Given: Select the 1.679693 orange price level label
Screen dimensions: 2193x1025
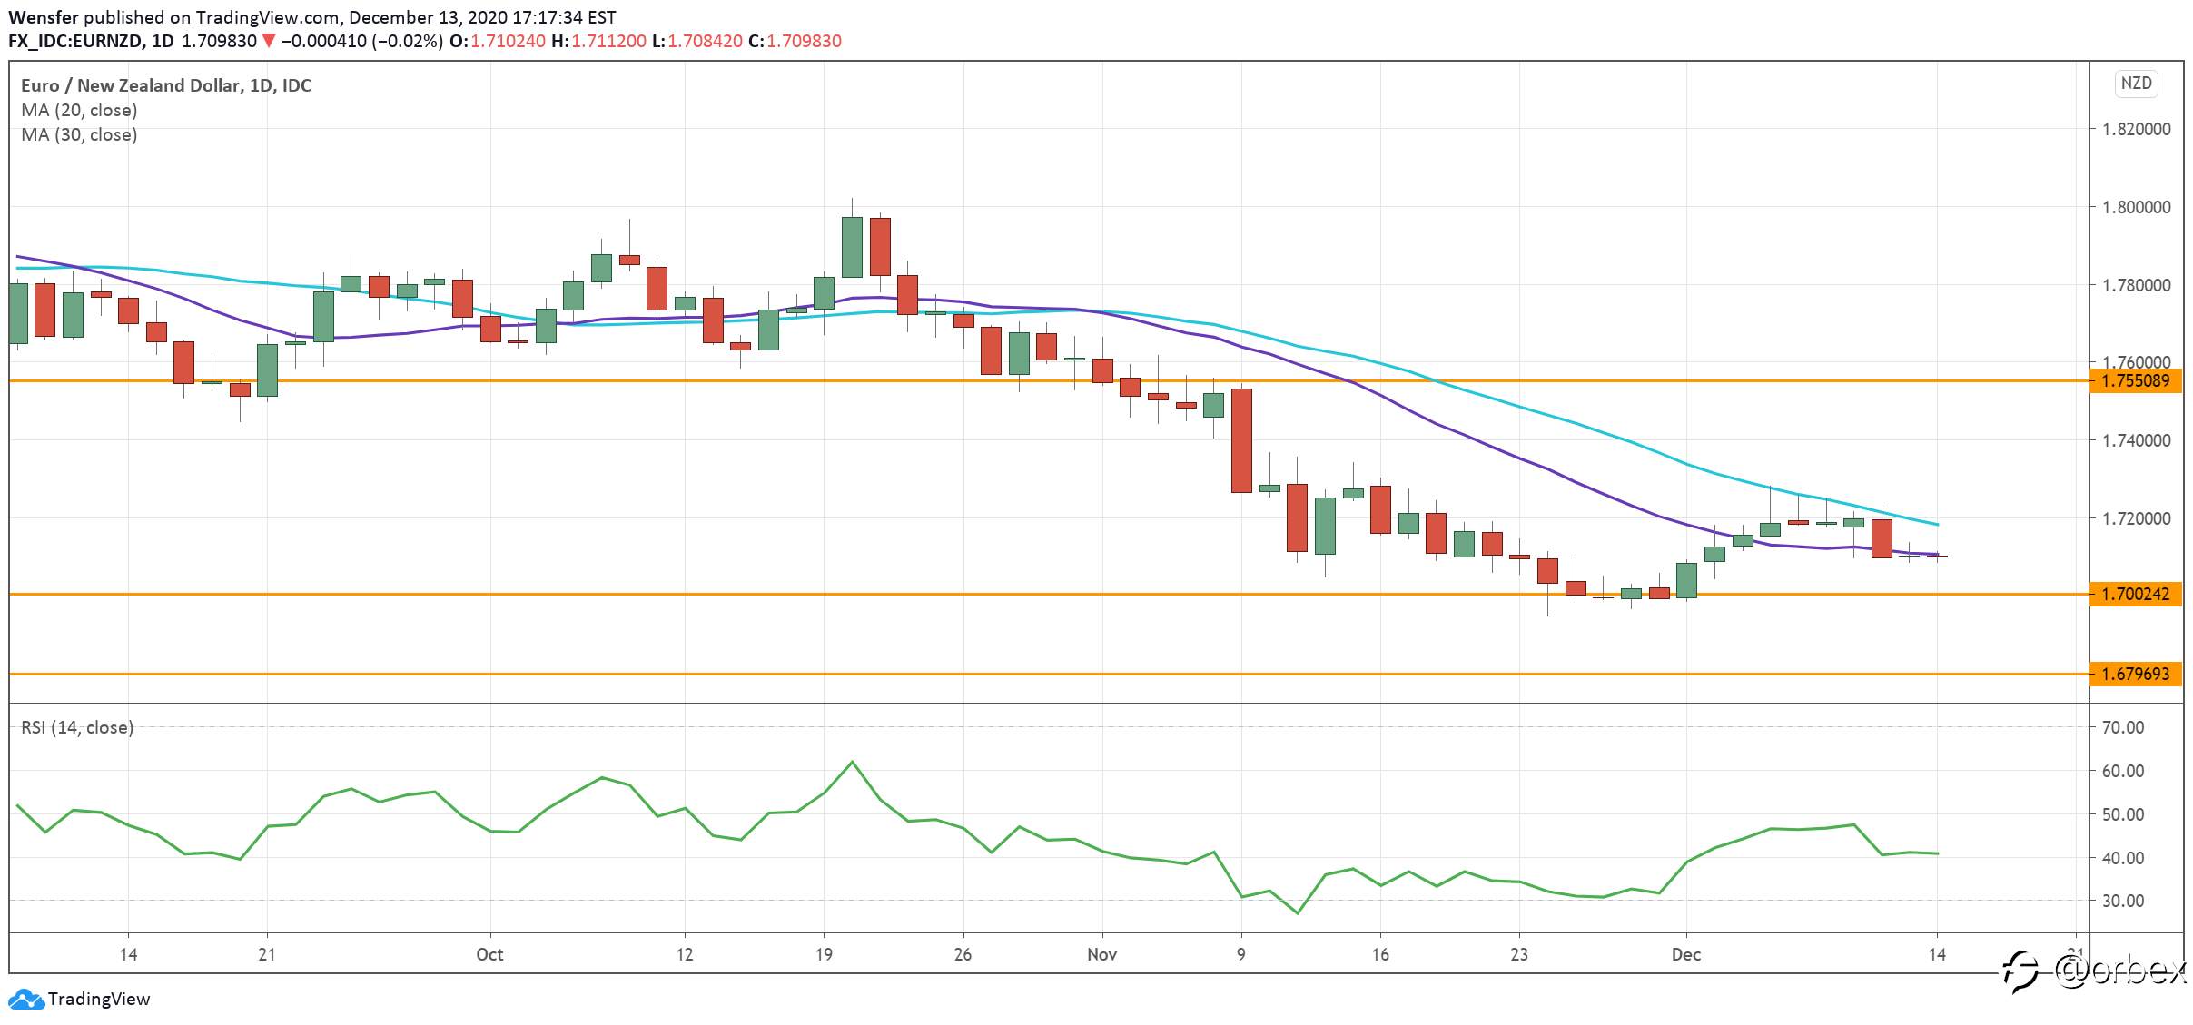Looking at the screenshot, I should click(x=2135, y=674).
